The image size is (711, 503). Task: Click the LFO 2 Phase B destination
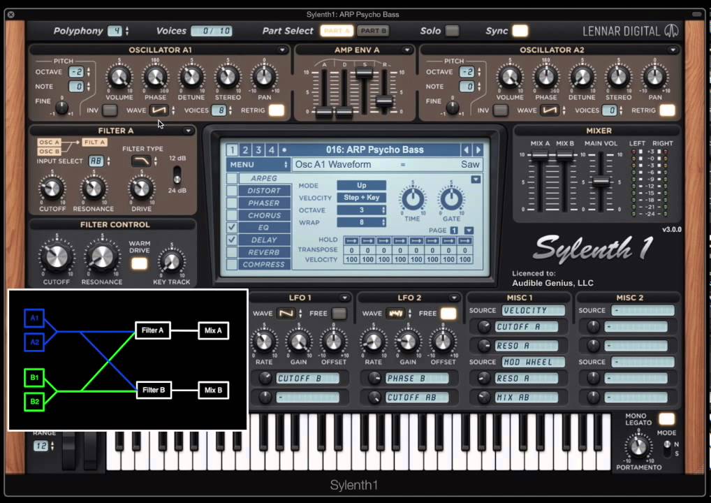pyautogui.click(x=417, y=378)
